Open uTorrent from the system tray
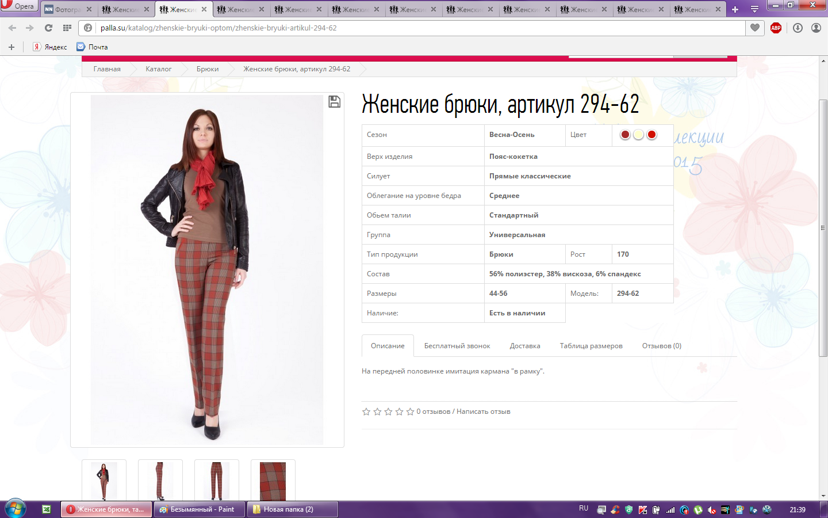The height and width of the screenshot is (518, 828). click(x=698, y=510)
